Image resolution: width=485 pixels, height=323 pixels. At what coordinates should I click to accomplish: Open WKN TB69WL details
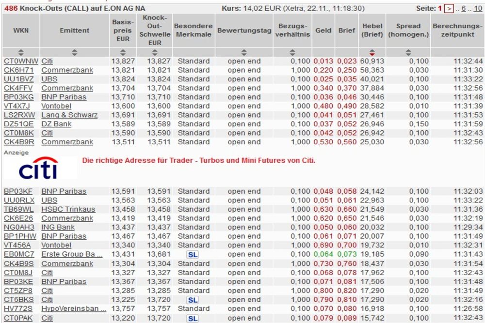point(18,209)
